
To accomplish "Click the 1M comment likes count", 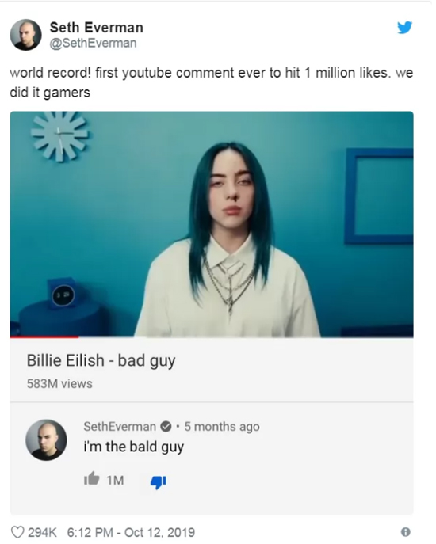I will click(x=115, y=480).
